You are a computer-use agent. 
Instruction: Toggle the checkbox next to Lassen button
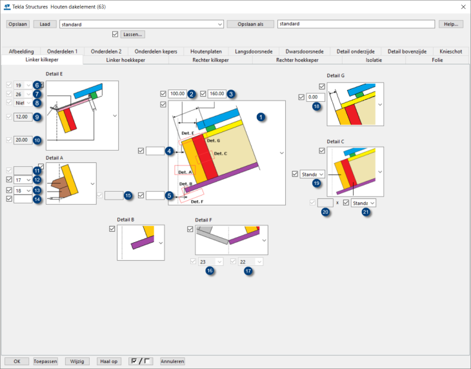115,35
